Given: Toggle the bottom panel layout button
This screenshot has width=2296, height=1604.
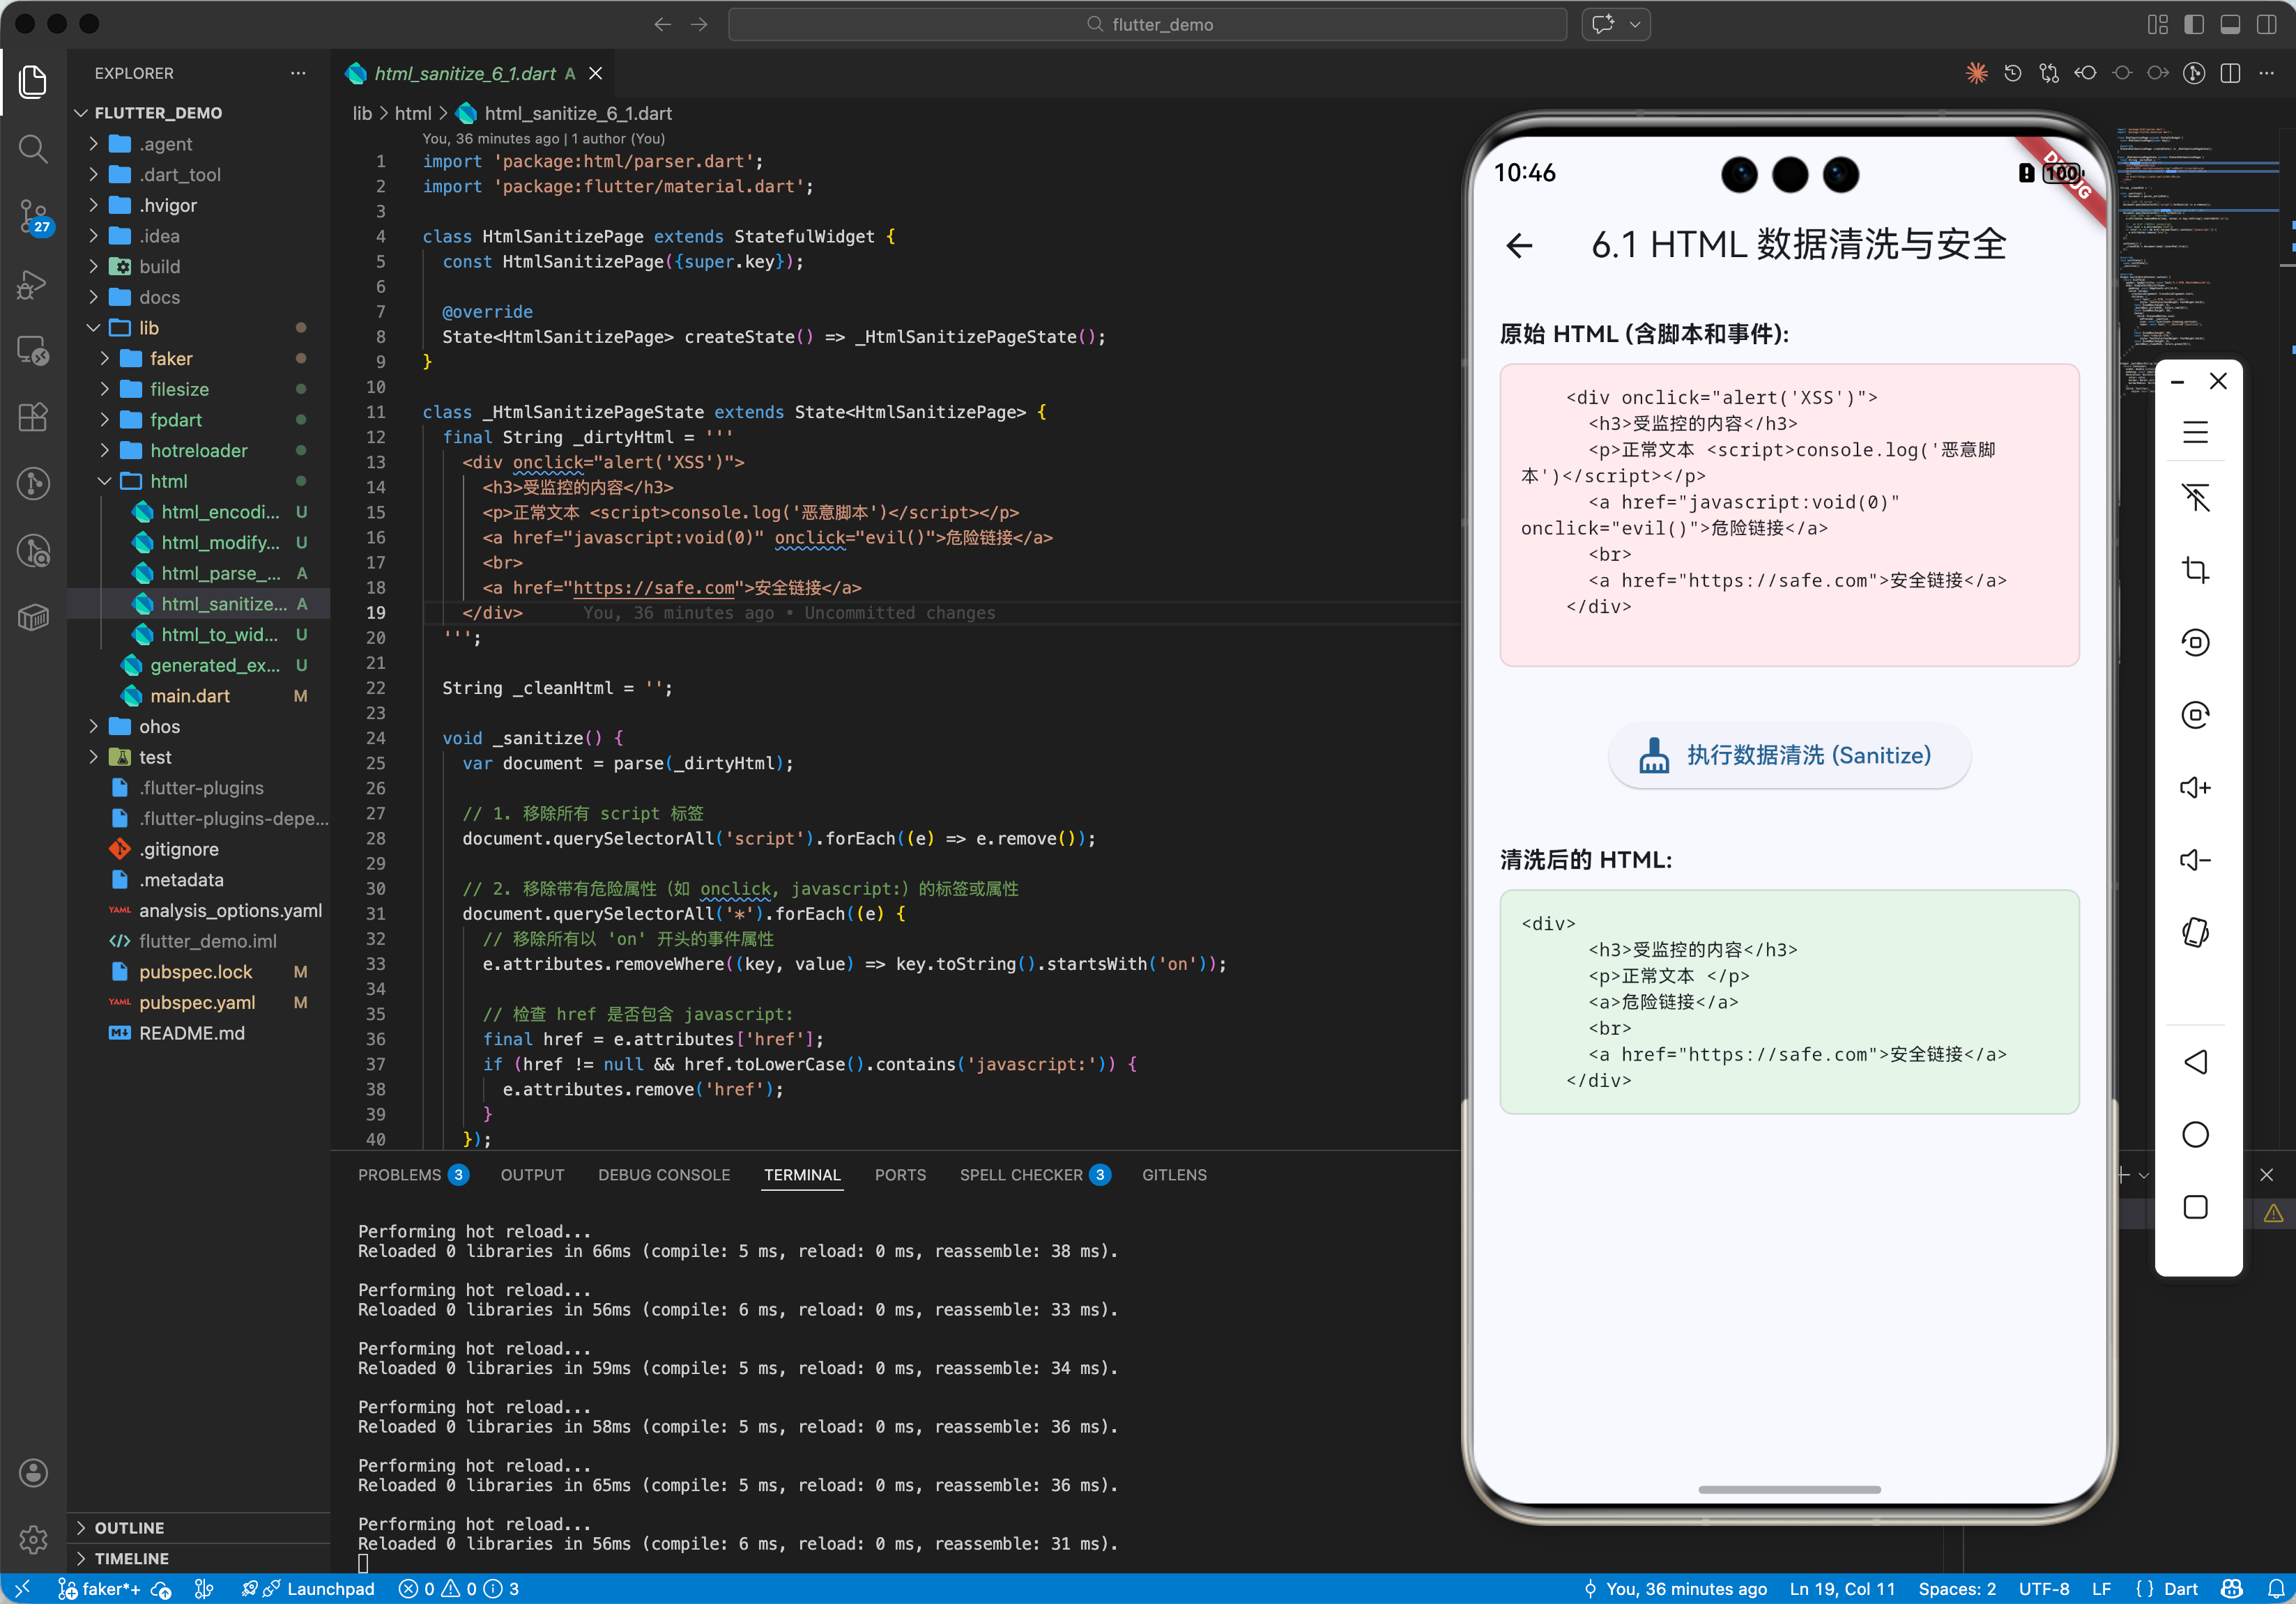Looking at the screenshot, I should [x=2230, y=24].
